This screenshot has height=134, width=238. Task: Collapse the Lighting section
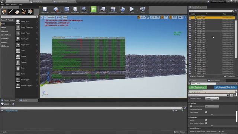[x=189, y=103]
